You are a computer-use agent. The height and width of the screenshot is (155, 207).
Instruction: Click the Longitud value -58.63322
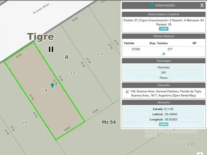click(171, 119)
